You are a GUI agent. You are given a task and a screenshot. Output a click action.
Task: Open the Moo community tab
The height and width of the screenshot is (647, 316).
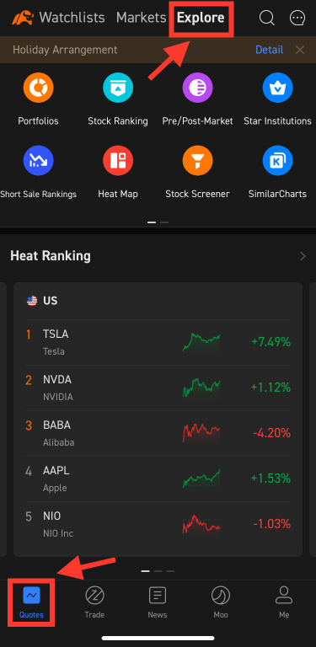(221, 603)
